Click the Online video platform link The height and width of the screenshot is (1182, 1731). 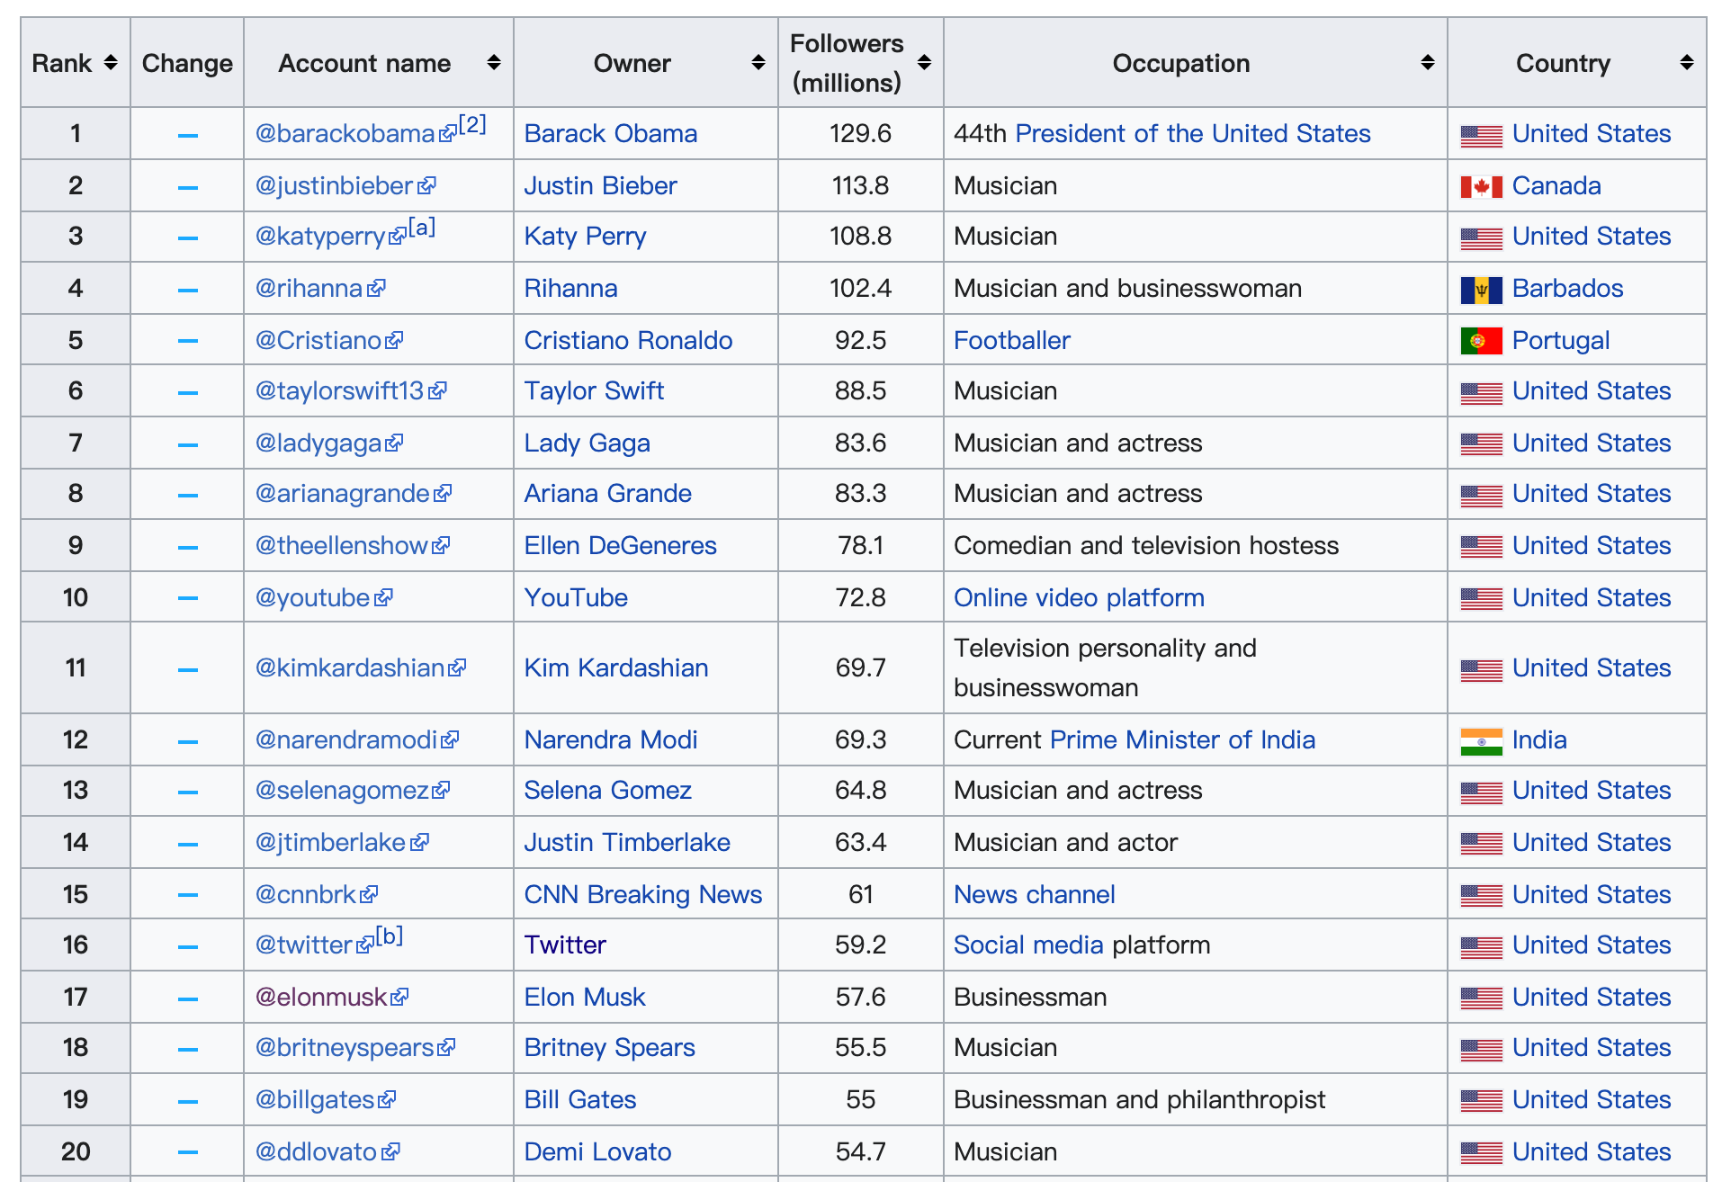(1078, 597)
